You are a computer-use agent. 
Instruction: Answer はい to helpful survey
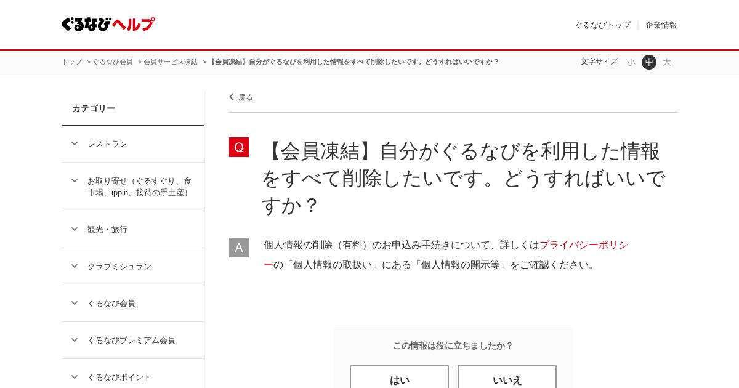pyautogui.click(x=399, y=376)
